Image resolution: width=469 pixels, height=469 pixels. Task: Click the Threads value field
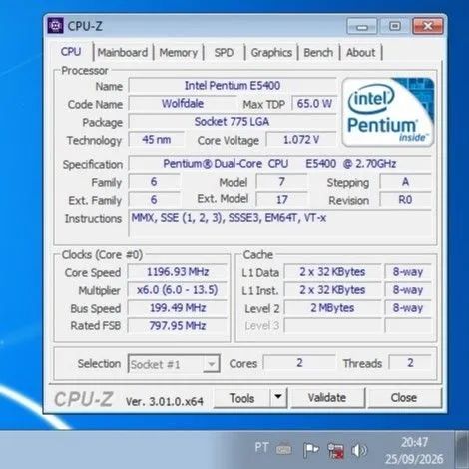(410, 363)
